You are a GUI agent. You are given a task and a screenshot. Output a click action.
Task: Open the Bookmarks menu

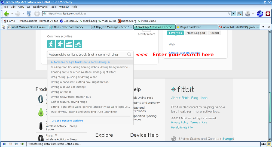click(x=40, y=7)
